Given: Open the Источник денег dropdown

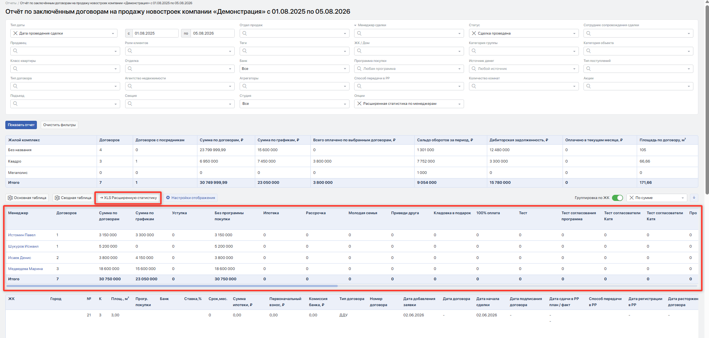Looking at the screenshot, I should [x=523, y=69].
